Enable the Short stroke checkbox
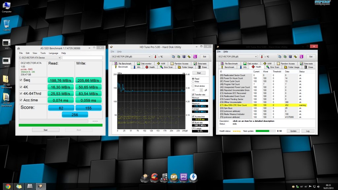The image size is (338, 190). [193, 86]
